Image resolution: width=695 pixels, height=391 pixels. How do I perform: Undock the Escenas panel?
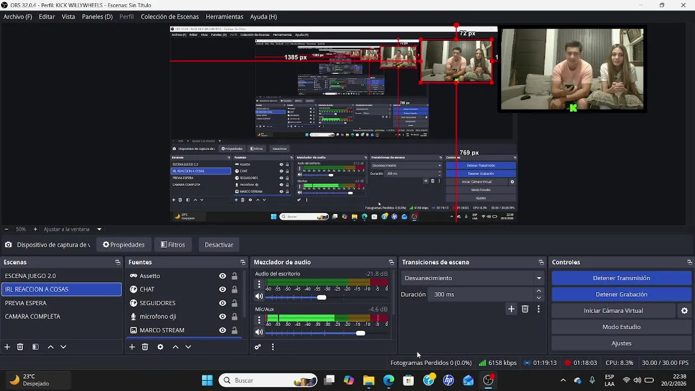point(118,262)
